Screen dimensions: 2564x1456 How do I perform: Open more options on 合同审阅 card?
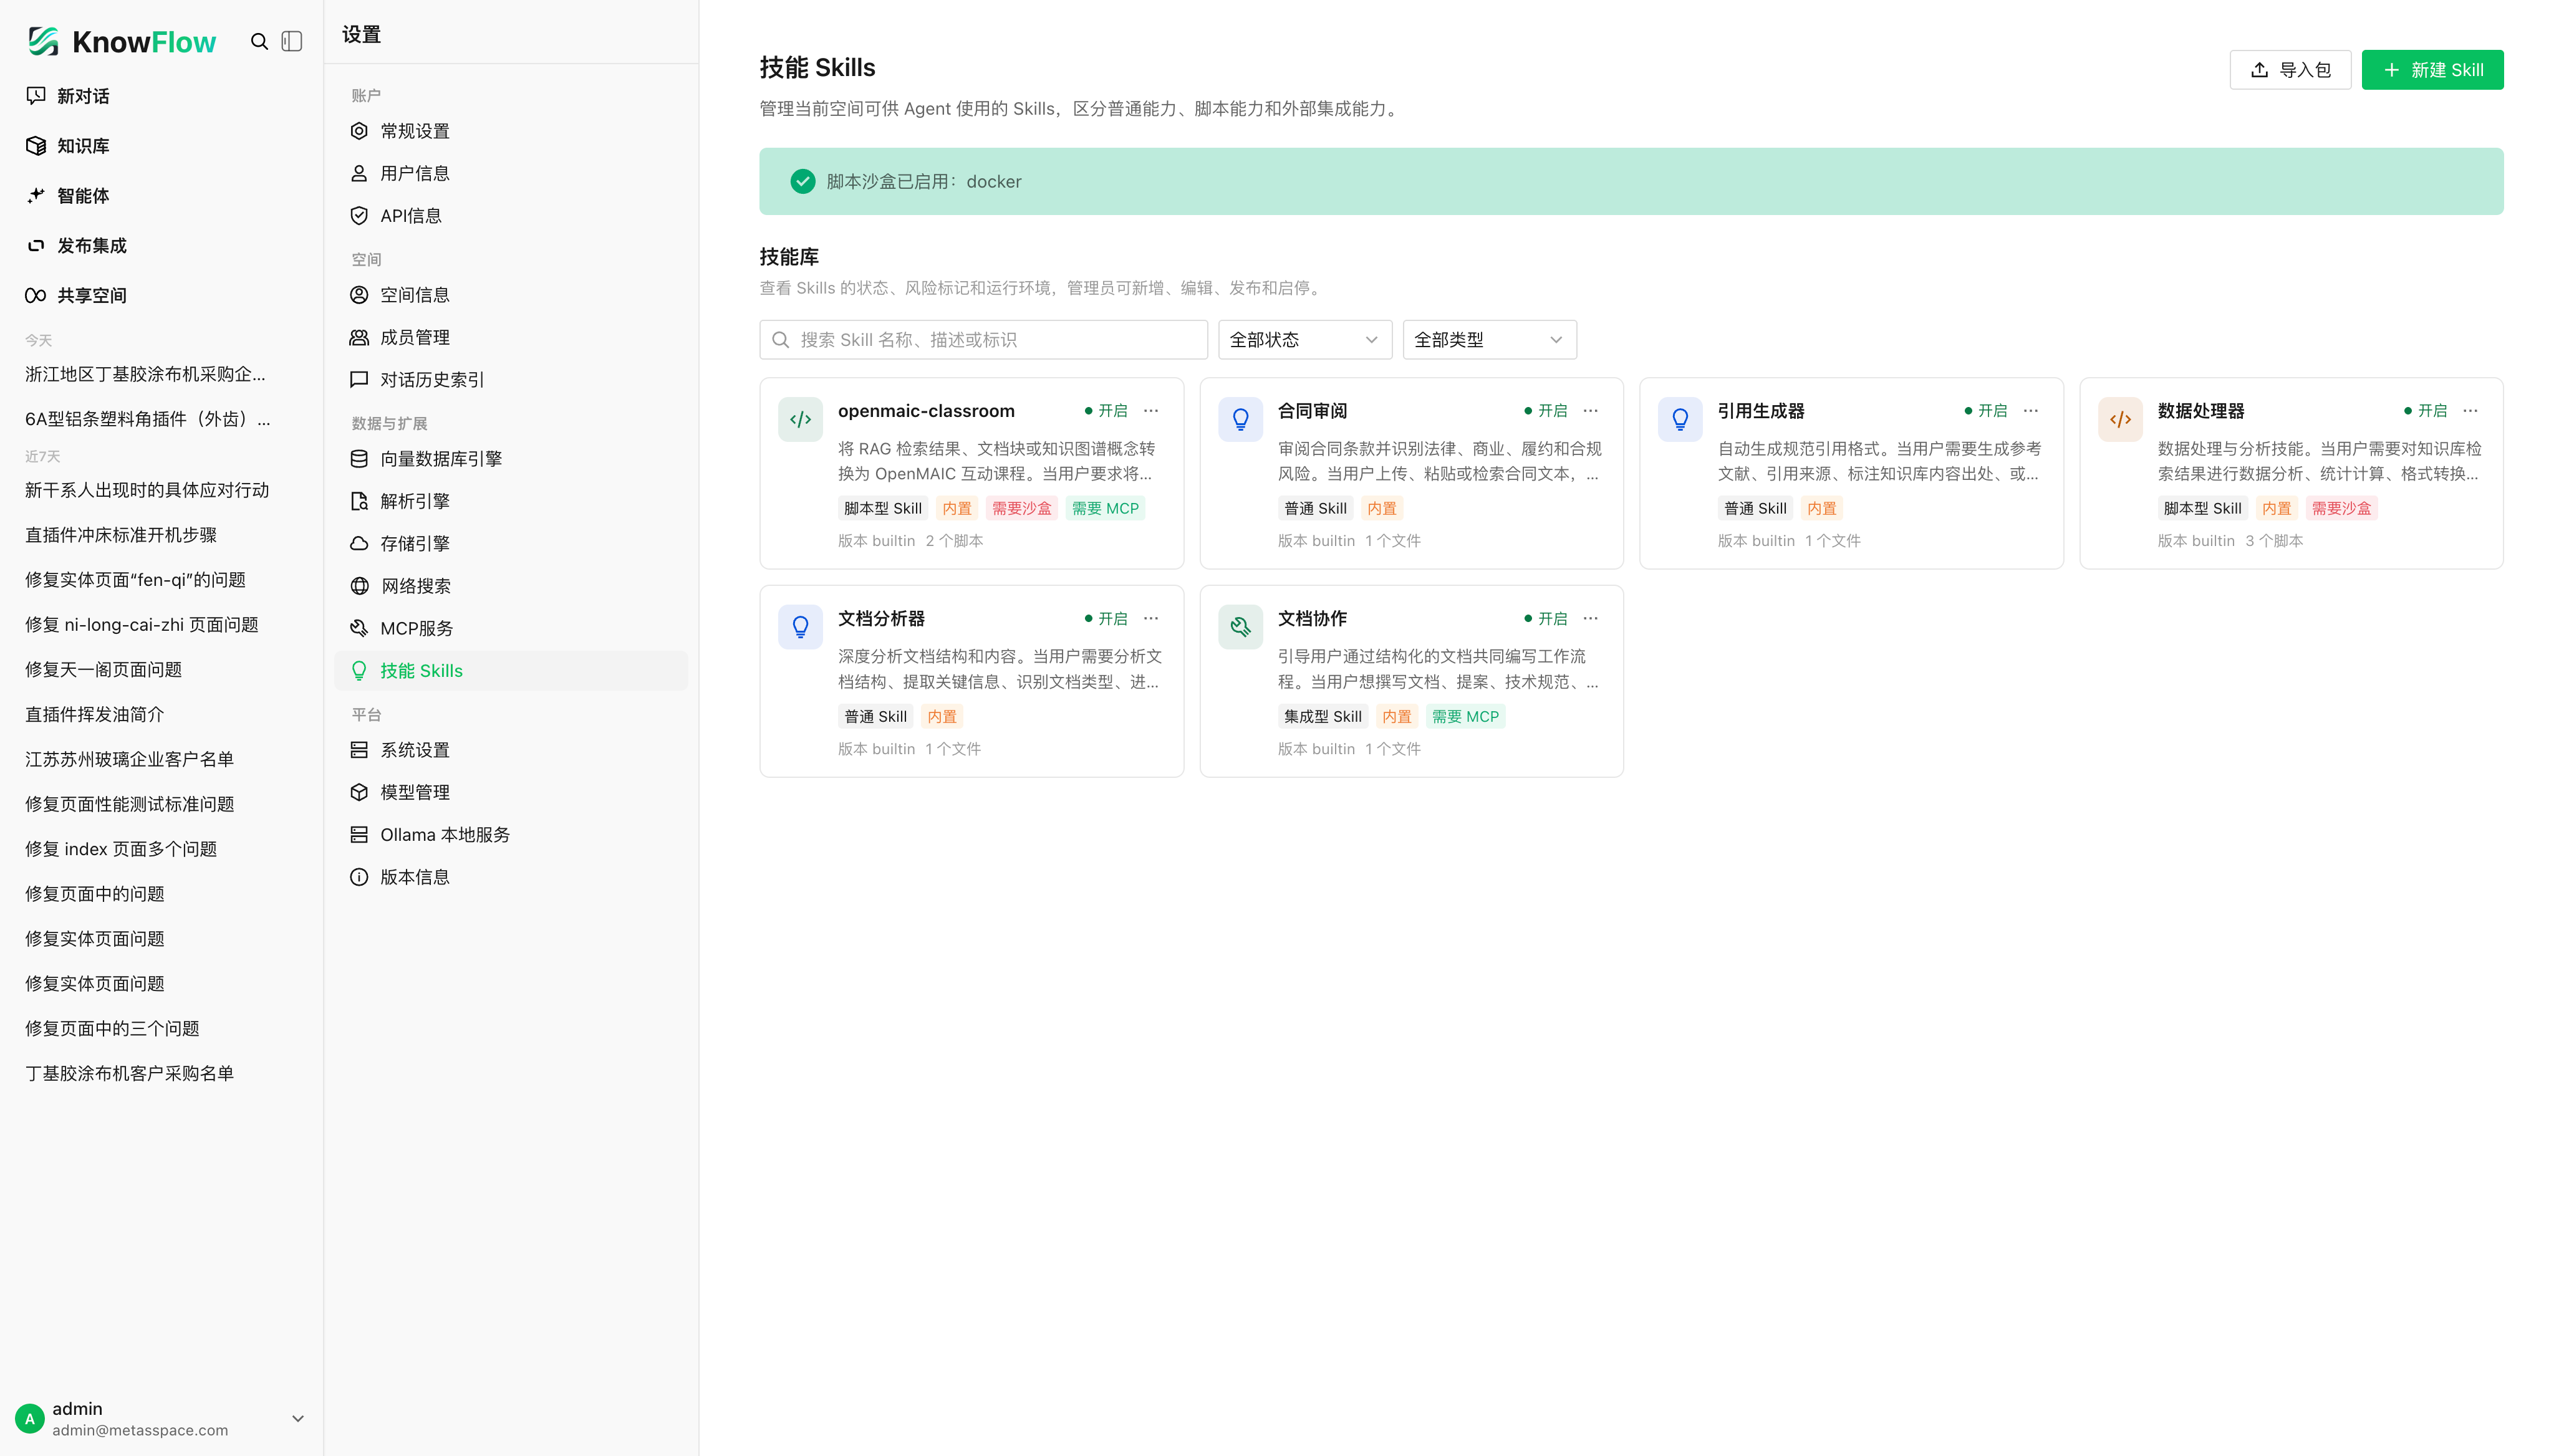click(x=1591, y=411)
